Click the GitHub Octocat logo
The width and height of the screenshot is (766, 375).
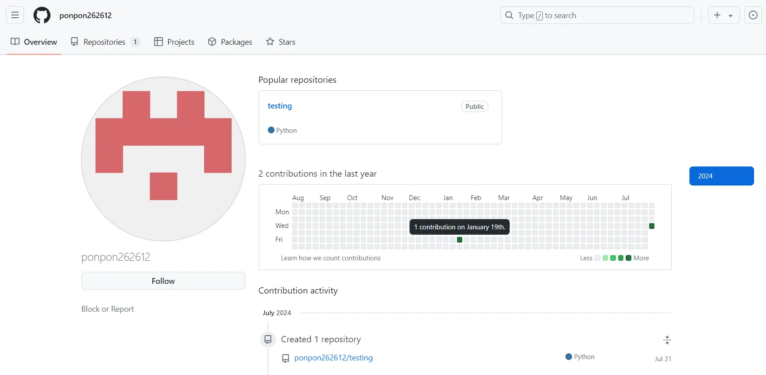(x=42, y=15)
